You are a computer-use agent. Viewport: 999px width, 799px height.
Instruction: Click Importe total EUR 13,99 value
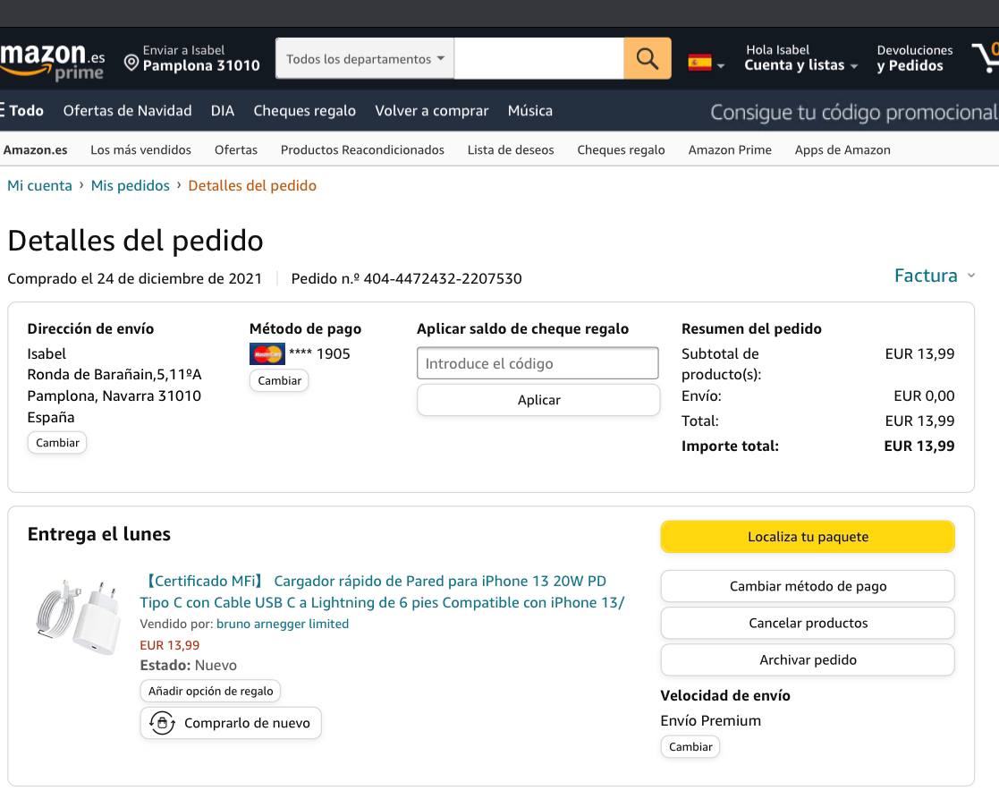(x=919, y=446)
